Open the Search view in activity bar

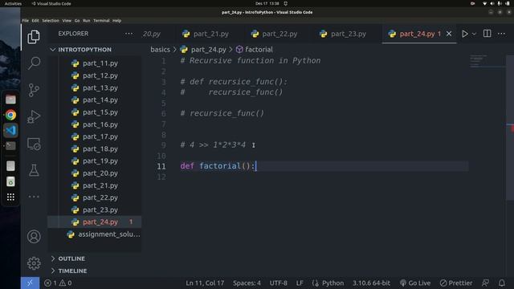34,63
